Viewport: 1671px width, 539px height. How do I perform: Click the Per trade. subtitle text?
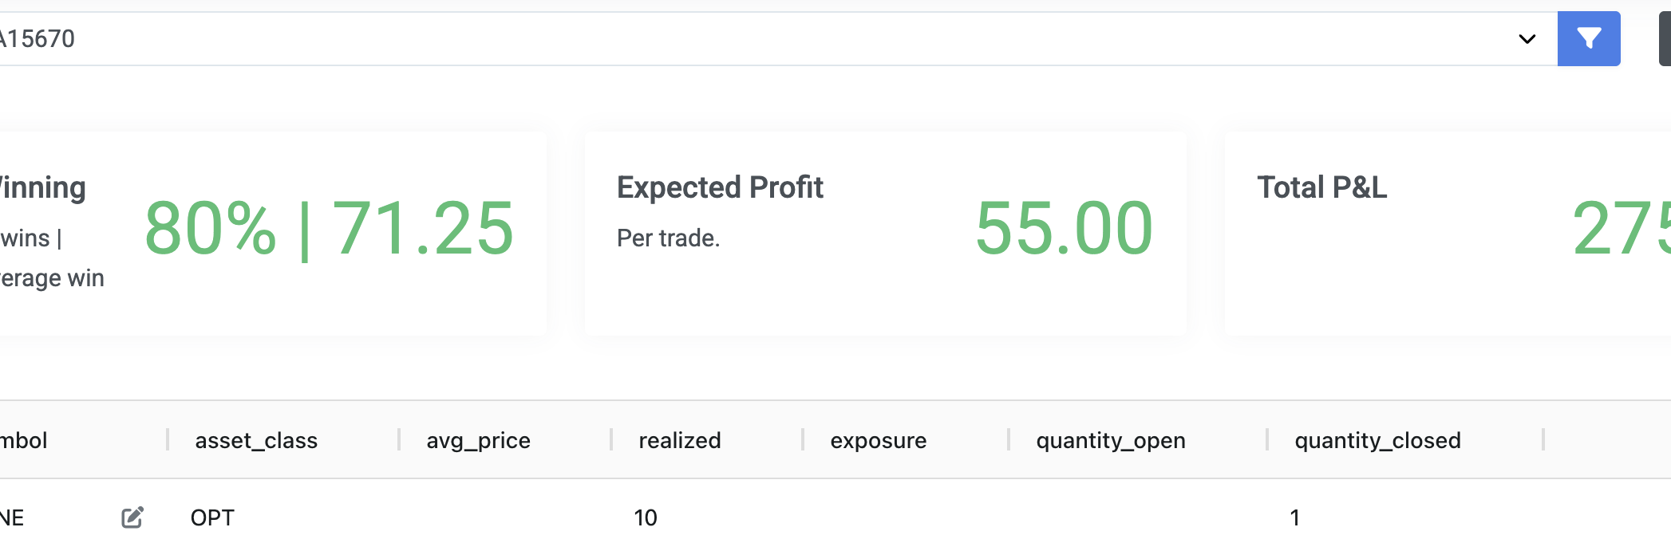(668, 238)
